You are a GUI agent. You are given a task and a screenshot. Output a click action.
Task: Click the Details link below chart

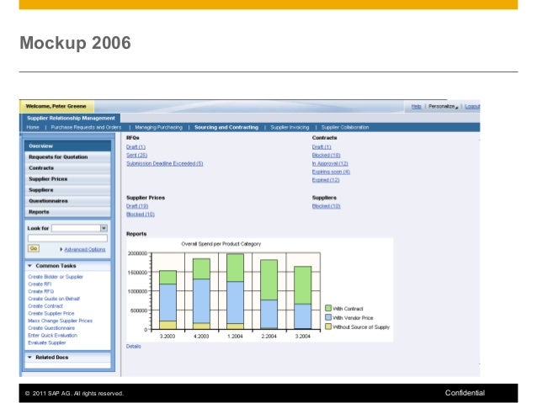(x=134, y=346)
